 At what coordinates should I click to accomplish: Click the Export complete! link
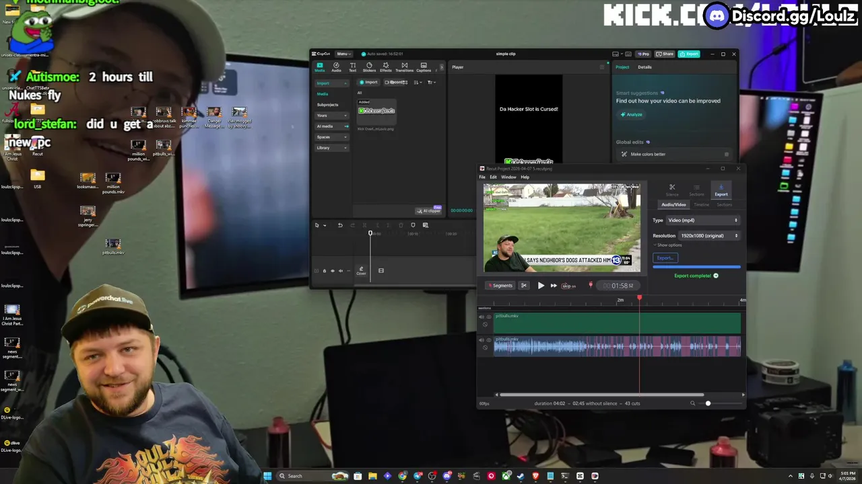tap(696, 276)
